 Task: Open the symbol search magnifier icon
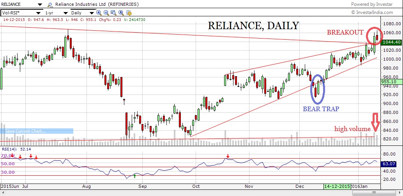click(x=50, y=5)
